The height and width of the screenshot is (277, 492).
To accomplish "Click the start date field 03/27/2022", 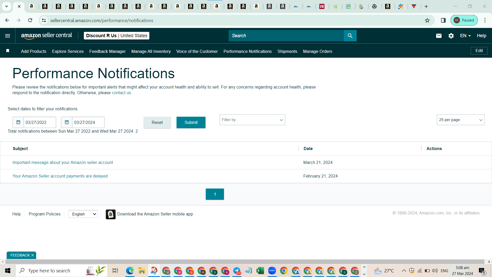I will coord(40,122).
